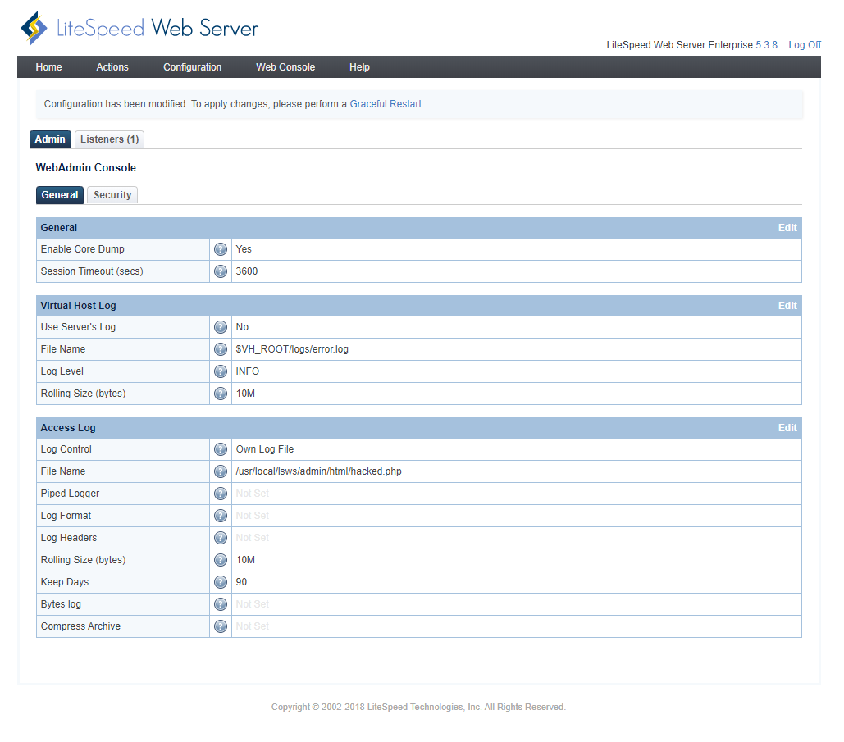Viewport: 844px width, 742px height.
Task: Select the Security sub-tab
Action: (x=112, y=195)
